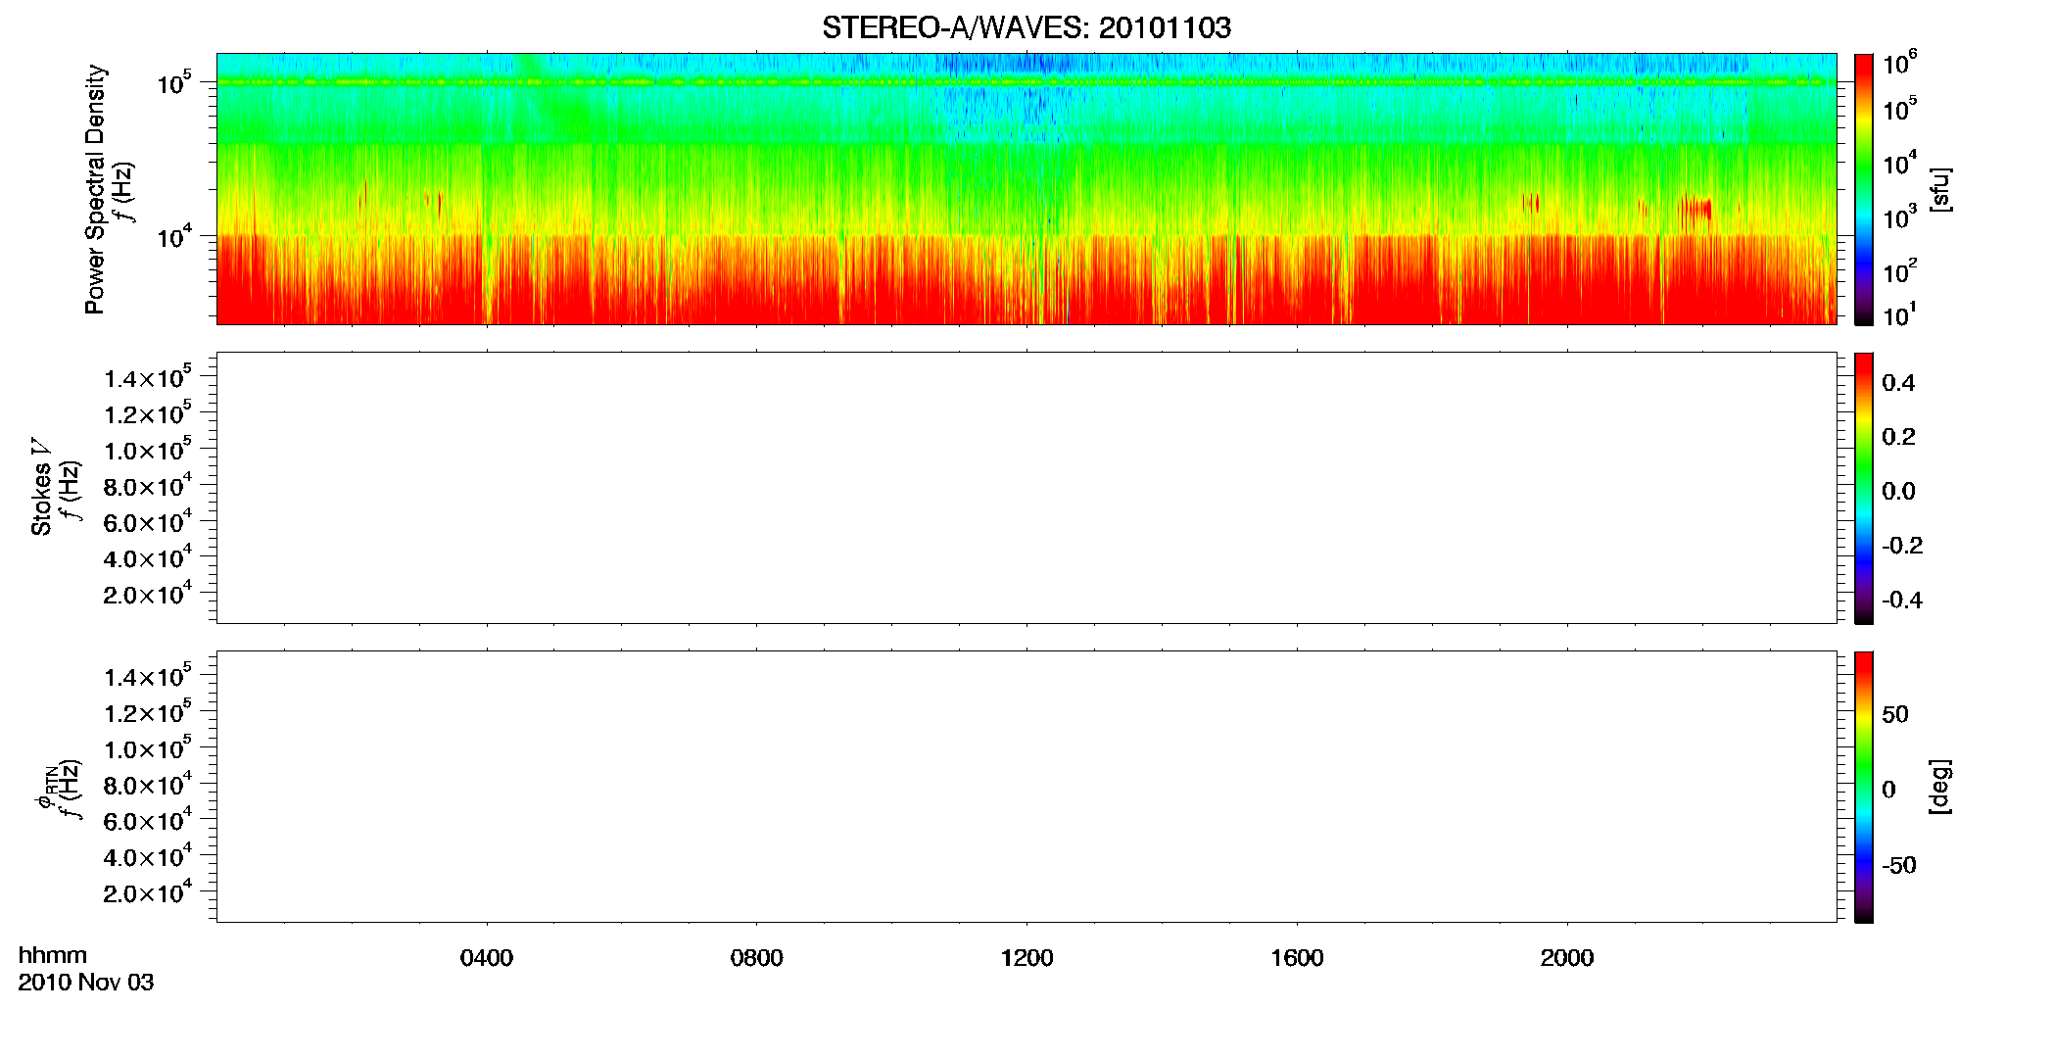Click the STEREO-A/WAVES: 20101103 plot title
This screenshot has height=1058, width=2053.
click(1026, 27)
